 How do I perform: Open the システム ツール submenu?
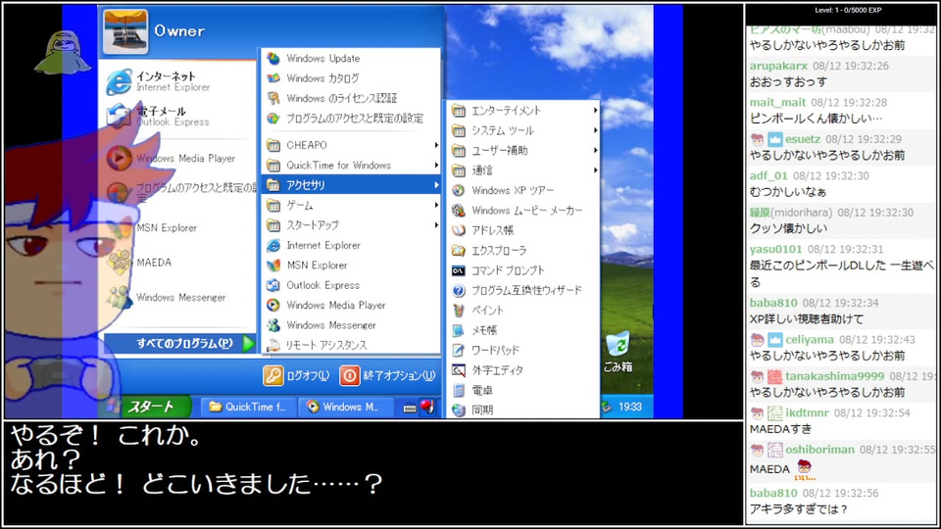pyautogui.click(x=523, y=130)
